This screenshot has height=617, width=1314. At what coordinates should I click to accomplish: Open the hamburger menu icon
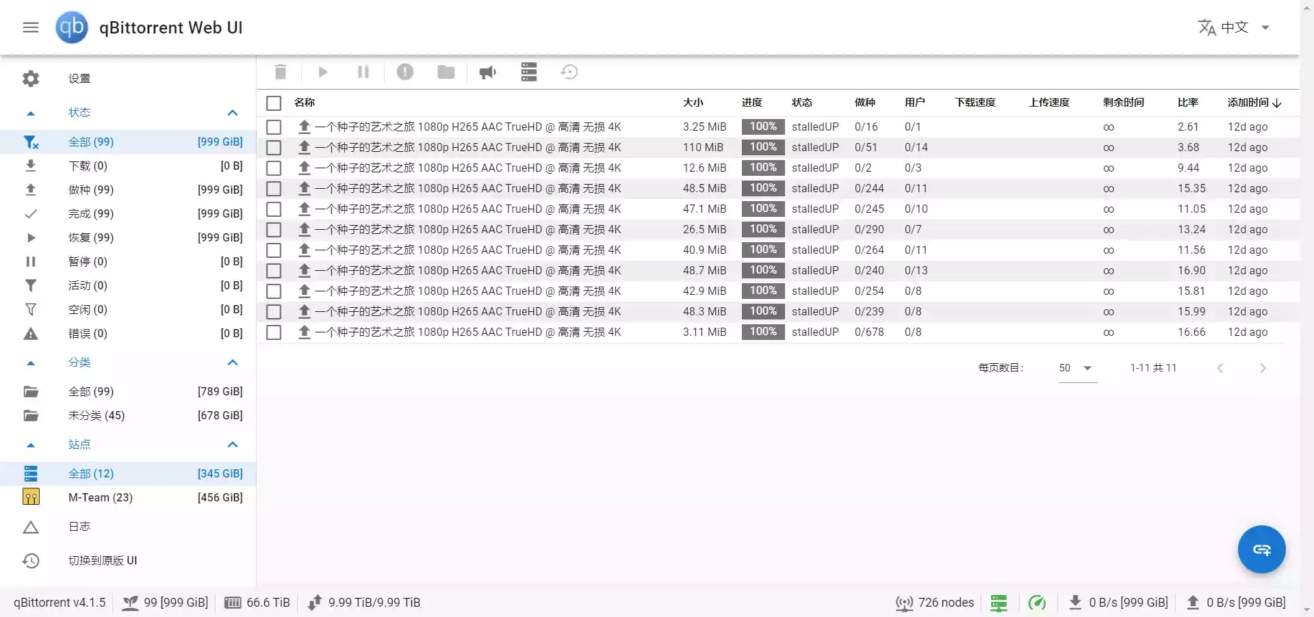[x=31, y=27]
